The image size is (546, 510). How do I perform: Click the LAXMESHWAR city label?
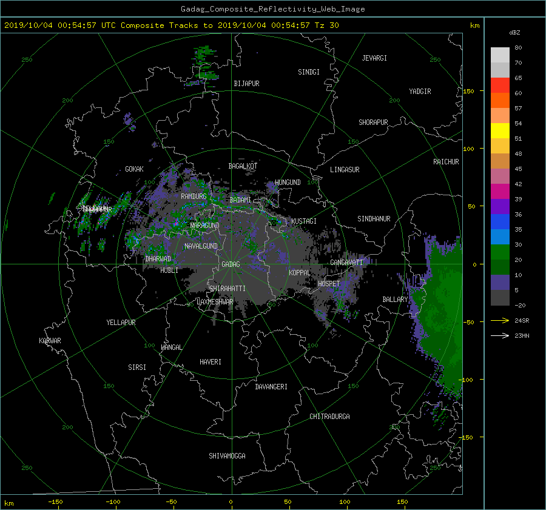click(215, 302)
